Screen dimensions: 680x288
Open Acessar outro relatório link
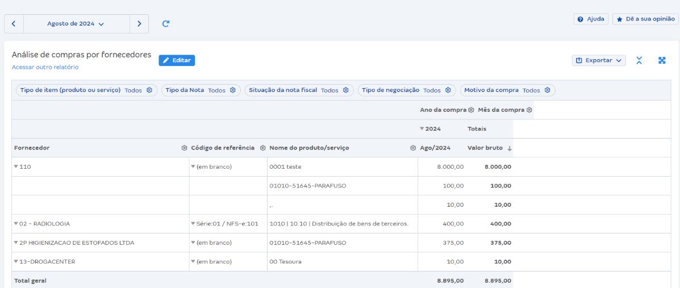(x=45, y=67)
